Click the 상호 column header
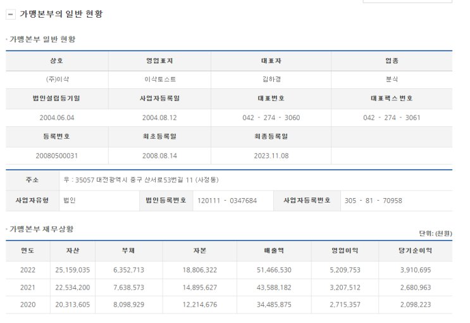This screenshot has width=470, height=323. 57,61
